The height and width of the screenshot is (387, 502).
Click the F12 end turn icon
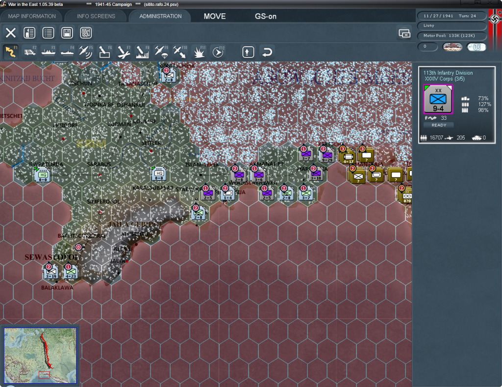coord(218,52)
